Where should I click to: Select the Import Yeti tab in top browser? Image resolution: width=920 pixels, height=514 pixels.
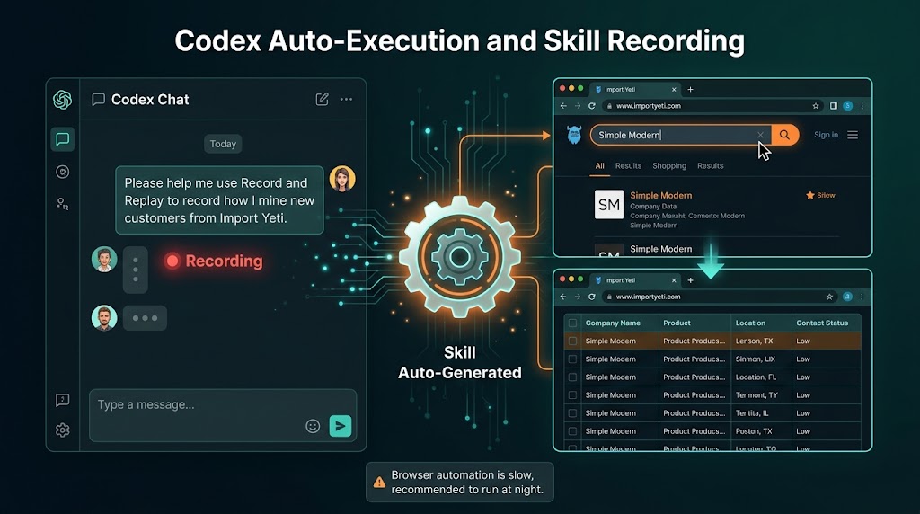(x=636, y=90)
